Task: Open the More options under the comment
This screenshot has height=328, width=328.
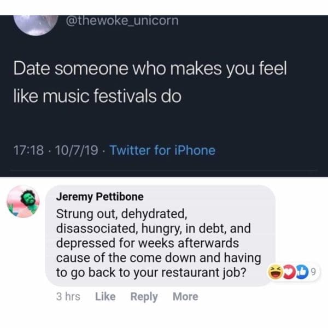Action: click(185, 297)
